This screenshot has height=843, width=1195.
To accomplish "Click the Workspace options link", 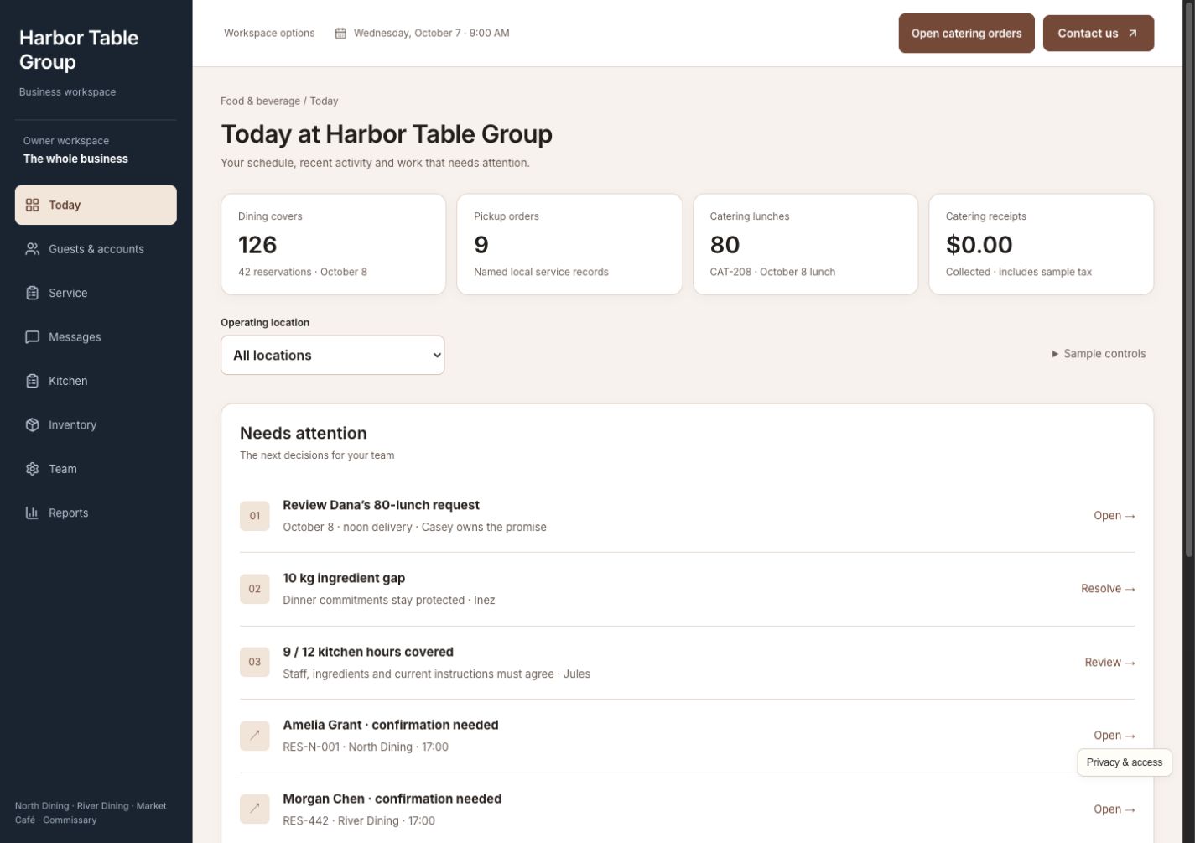I will pyautogui.click(x=269, y=34).
